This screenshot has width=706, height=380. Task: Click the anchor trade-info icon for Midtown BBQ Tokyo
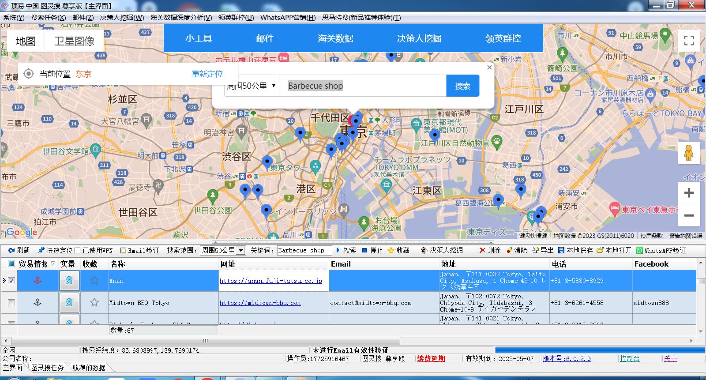(x=38, y=302)
